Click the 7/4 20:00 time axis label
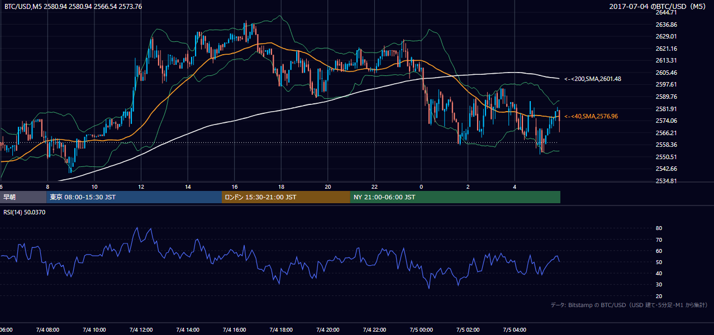This screenshot has width=714, height=335. (328, 330)
